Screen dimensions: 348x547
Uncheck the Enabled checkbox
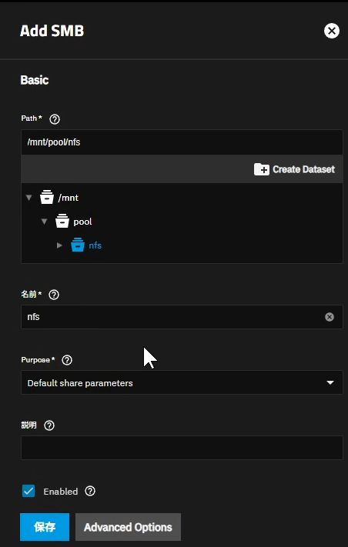(28, 491)
